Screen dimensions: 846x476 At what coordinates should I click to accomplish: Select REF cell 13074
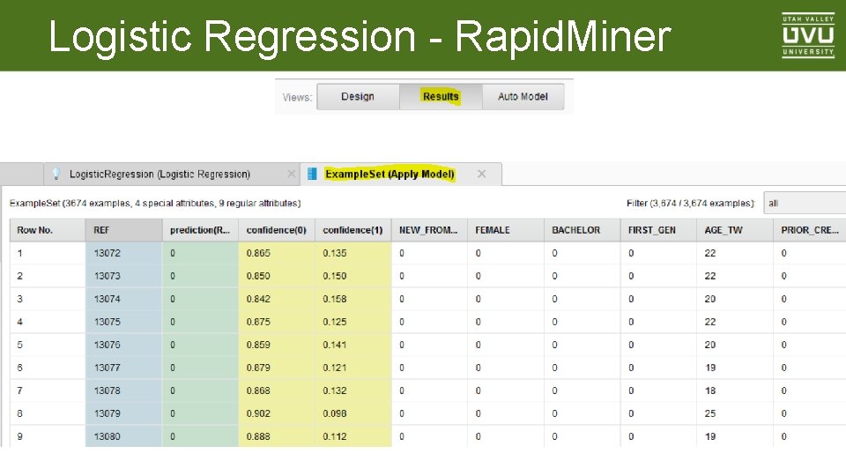pos(123,299)
